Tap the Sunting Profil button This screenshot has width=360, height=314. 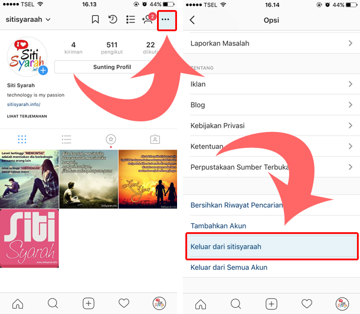(x=112, y=67)
